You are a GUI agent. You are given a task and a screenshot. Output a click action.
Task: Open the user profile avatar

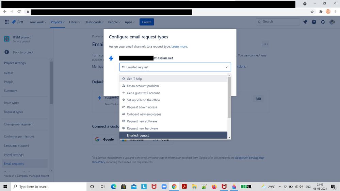click(332, 22)
